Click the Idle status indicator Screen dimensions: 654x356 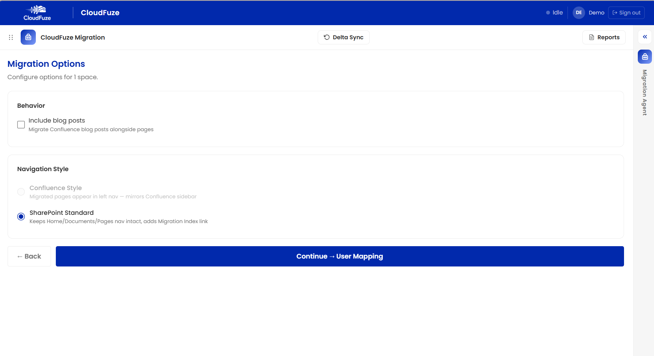[554, 13]
